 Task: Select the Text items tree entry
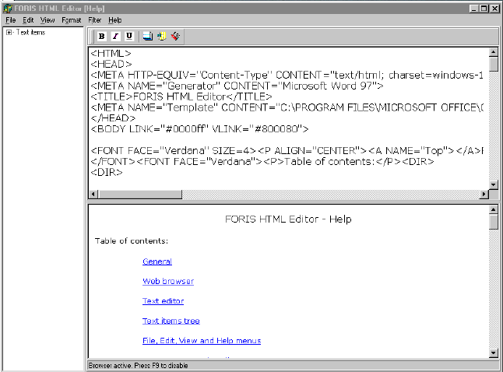(x=33, y=32)
